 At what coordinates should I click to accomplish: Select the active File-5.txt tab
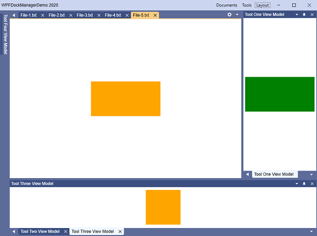pyautogui.click(x=141, y=15)
